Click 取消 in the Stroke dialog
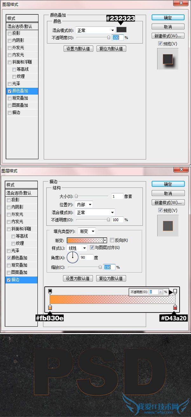Image resolution: width=191 pixels, height=417 pixels. pyautogui.click(x=168, y=193)
